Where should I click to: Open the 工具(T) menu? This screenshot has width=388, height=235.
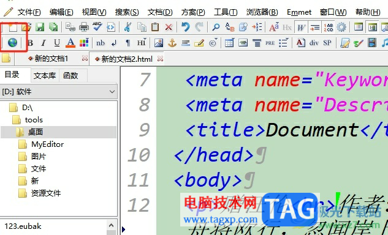[226, 12]
